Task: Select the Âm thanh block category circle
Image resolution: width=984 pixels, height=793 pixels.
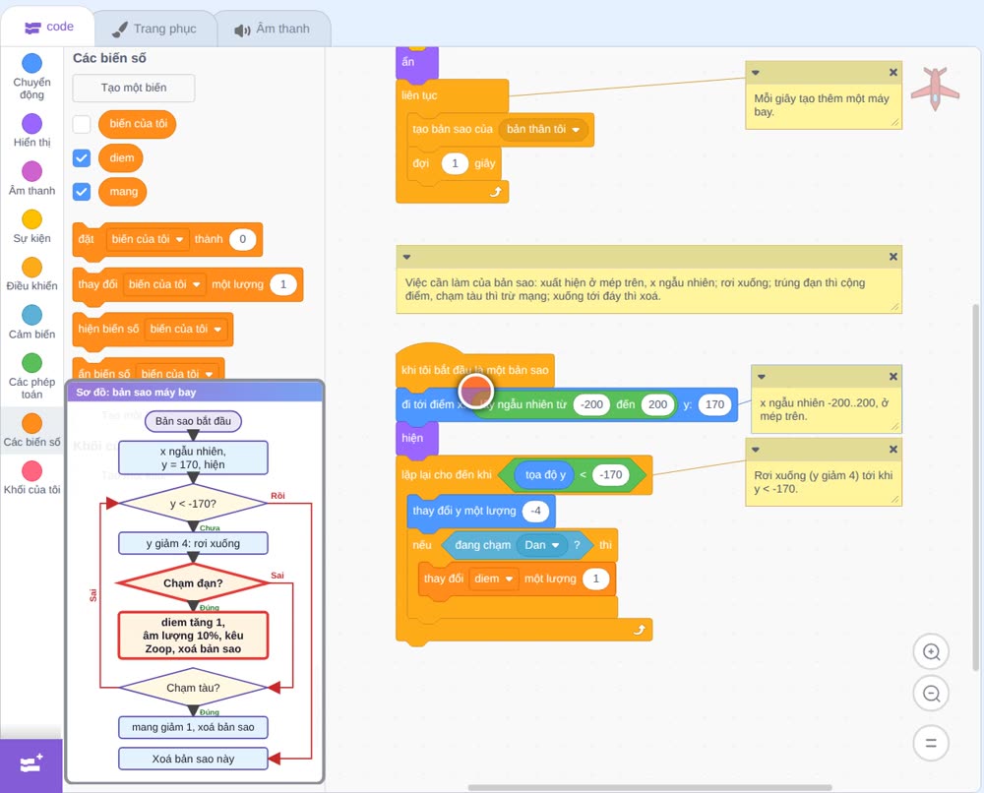Action: point(32,171)
